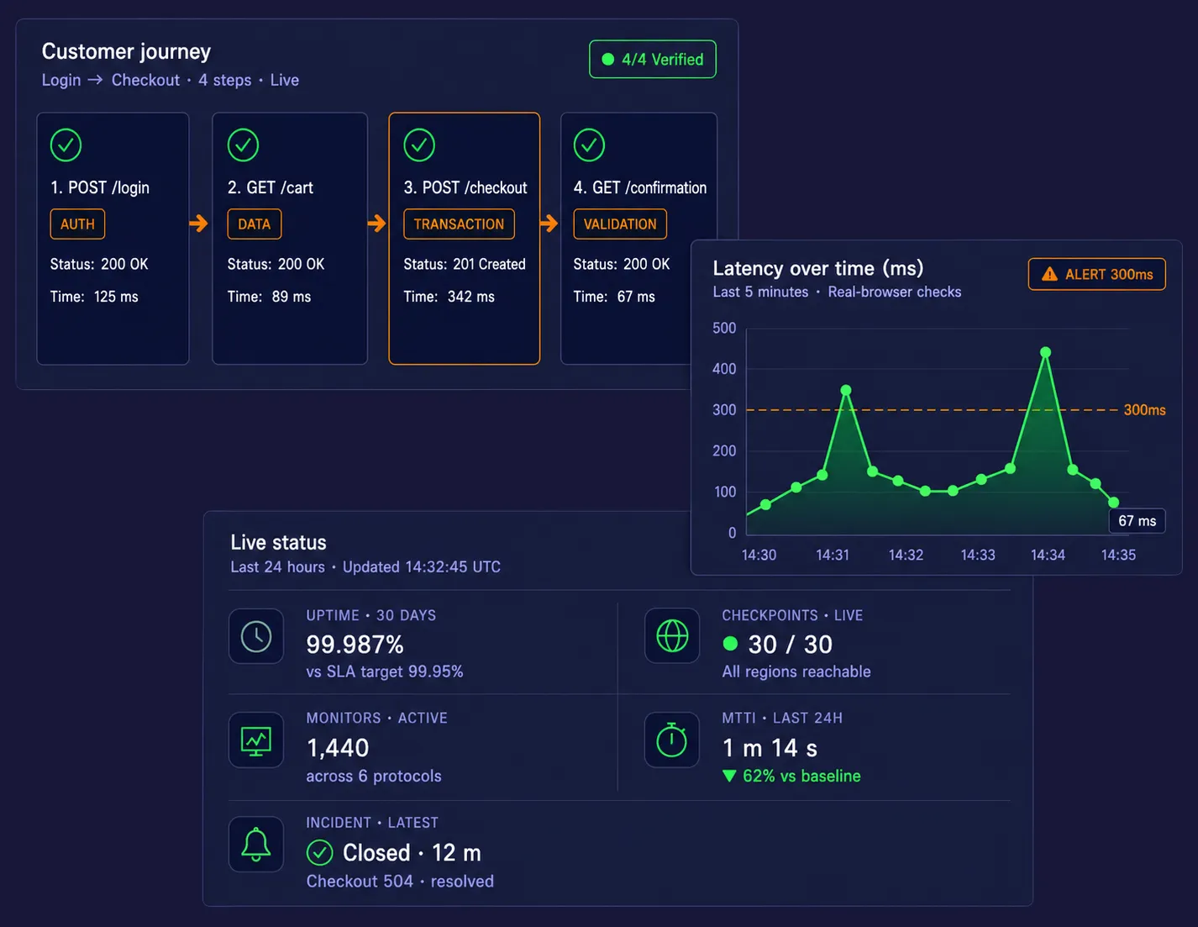This screenshot has width=1198, height=927.
Task: Click the warning triangle in the ALERT badge
Action: [1049, 274]
